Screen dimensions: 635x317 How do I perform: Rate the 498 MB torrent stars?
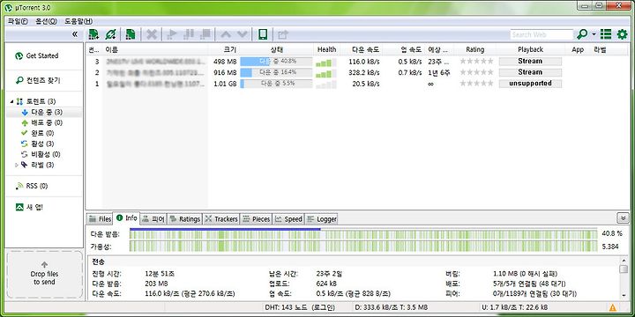pyautogui.click(x=476, y=61)
